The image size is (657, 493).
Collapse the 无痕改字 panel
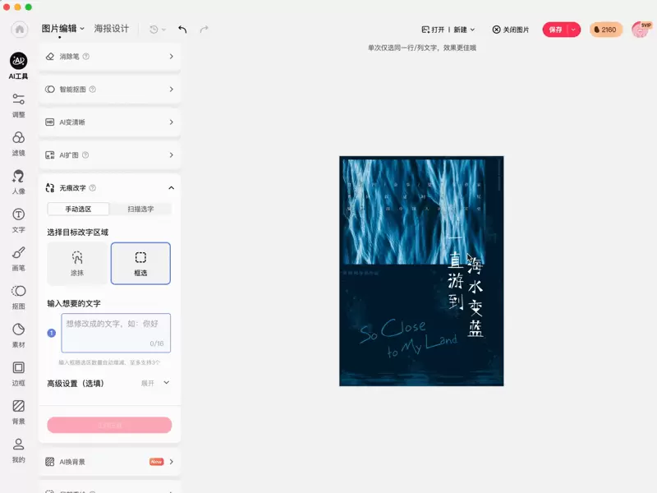tap(171, 187)
